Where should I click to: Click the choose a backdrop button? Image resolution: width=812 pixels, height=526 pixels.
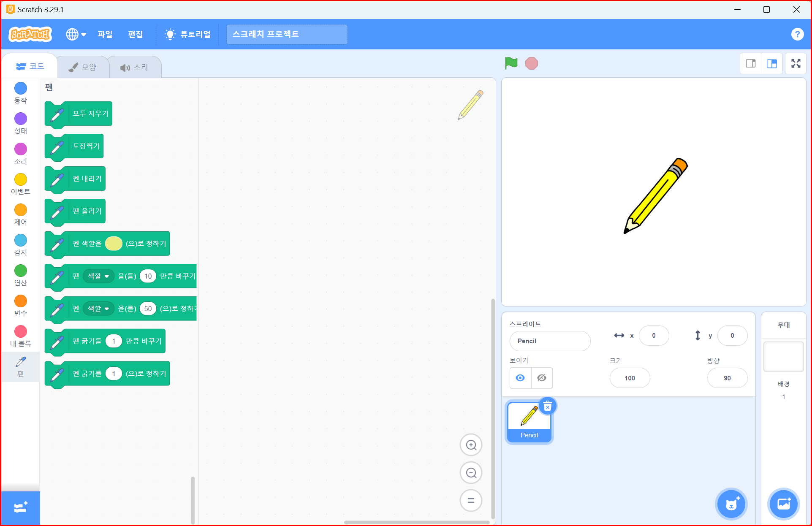[784, 504]
